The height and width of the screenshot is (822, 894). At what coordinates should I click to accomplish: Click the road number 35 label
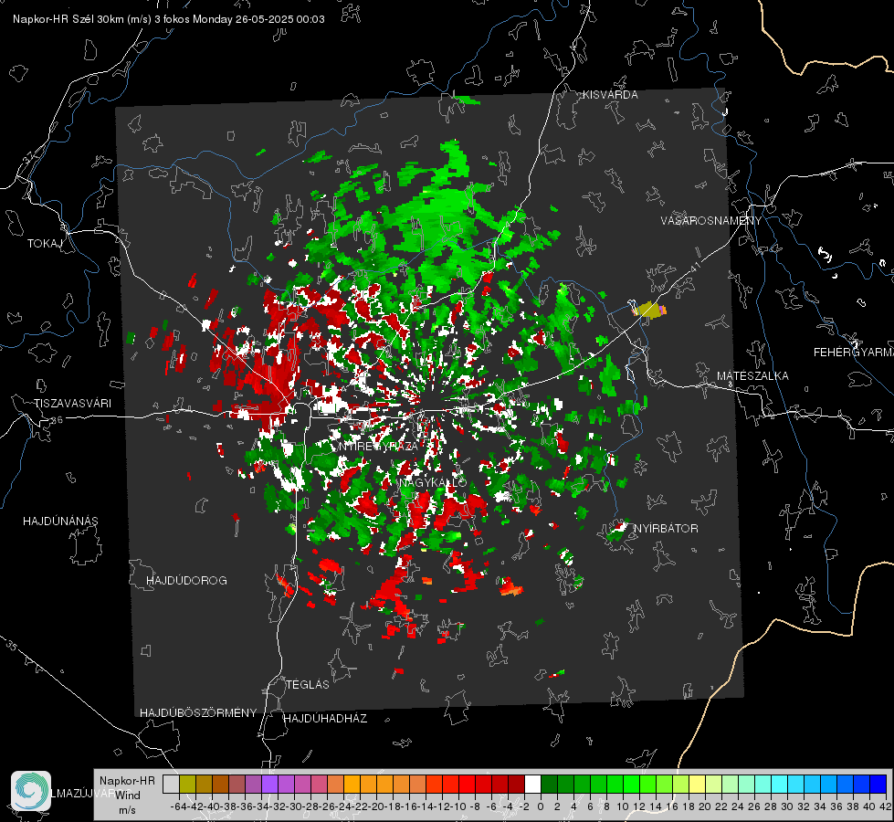[x=12, y=647]
